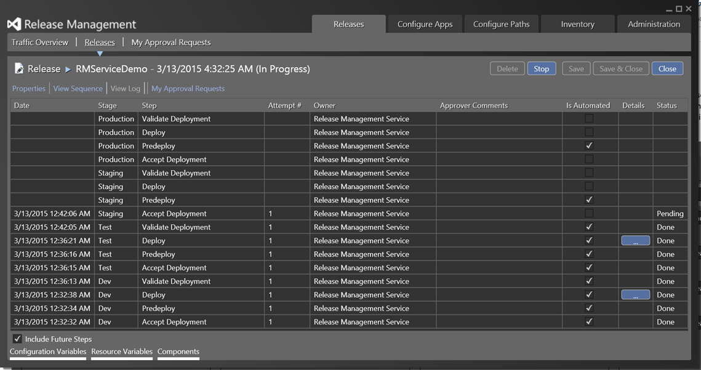Expand the Configuration Variables section
The width and height of the screenshot is (701, 370).
tap(48, 352)
